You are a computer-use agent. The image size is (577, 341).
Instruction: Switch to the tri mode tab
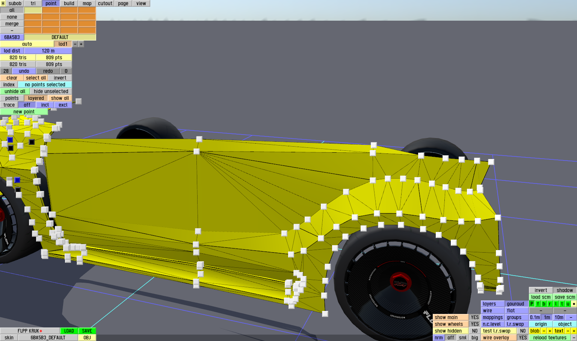[33, 3]
